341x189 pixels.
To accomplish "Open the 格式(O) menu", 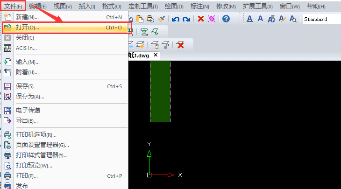I will click(x=112, y=7).
